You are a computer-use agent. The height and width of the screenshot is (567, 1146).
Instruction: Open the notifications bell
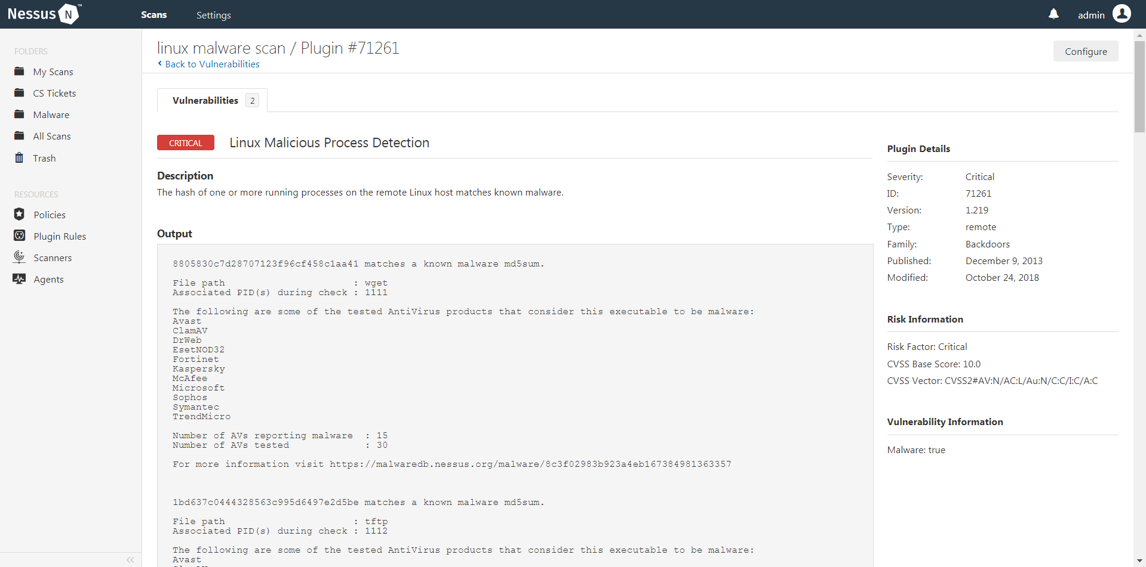[1053, 14]
